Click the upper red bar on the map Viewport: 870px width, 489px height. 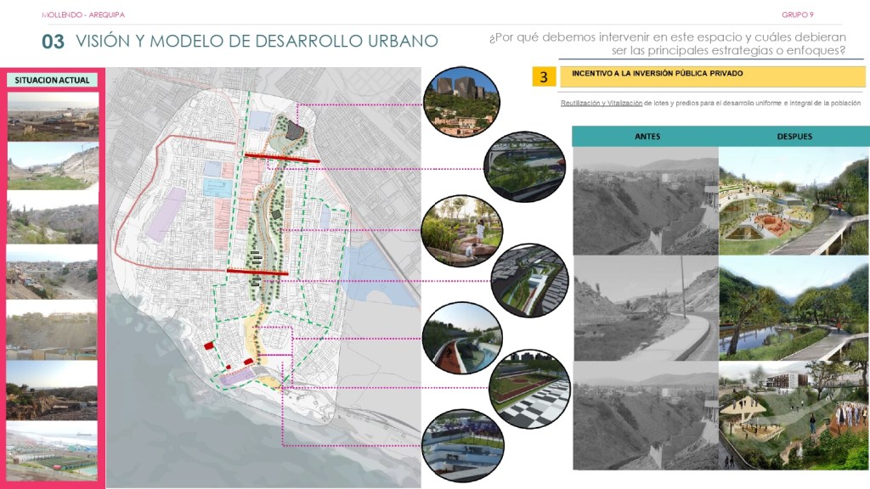pyautogui.click(x=282, y=157)
